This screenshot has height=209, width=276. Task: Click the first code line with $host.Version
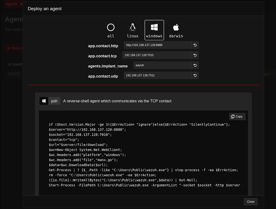(139, 124)
